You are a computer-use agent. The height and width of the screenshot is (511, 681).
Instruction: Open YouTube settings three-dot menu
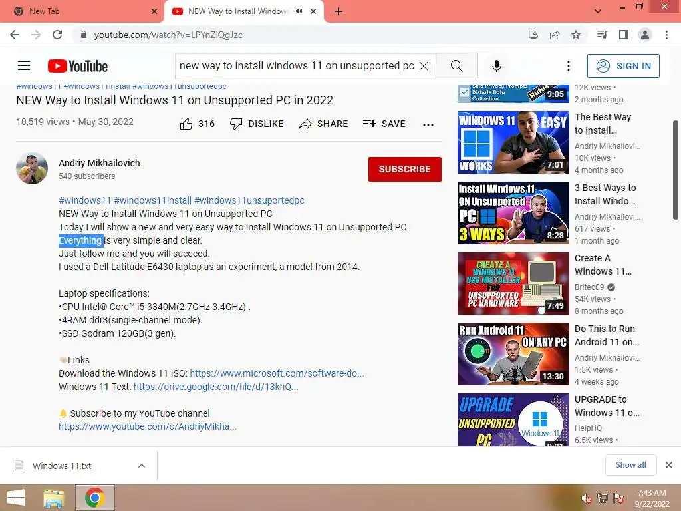(x=568, y=66)
